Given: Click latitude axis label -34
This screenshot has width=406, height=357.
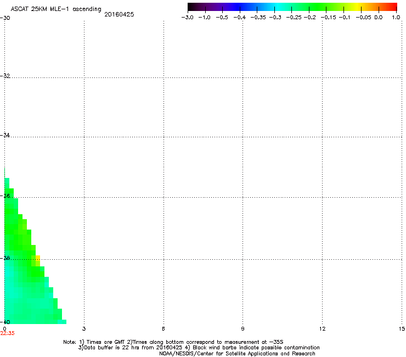Looking at the screenshot, I should pyautogui.click(x=5, y=135).
